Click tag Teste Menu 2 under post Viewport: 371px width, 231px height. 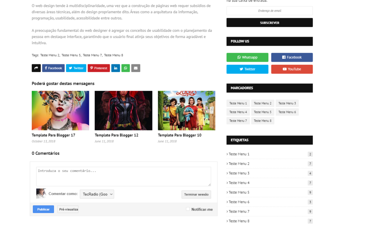pyautogui.click(x=50, y=55)
